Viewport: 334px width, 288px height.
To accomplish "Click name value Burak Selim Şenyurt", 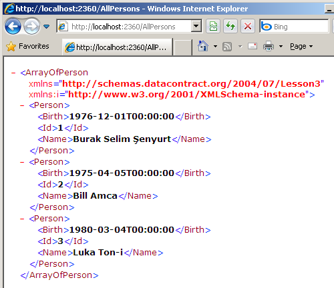I will pyautogui.click(x=122, y=139).
